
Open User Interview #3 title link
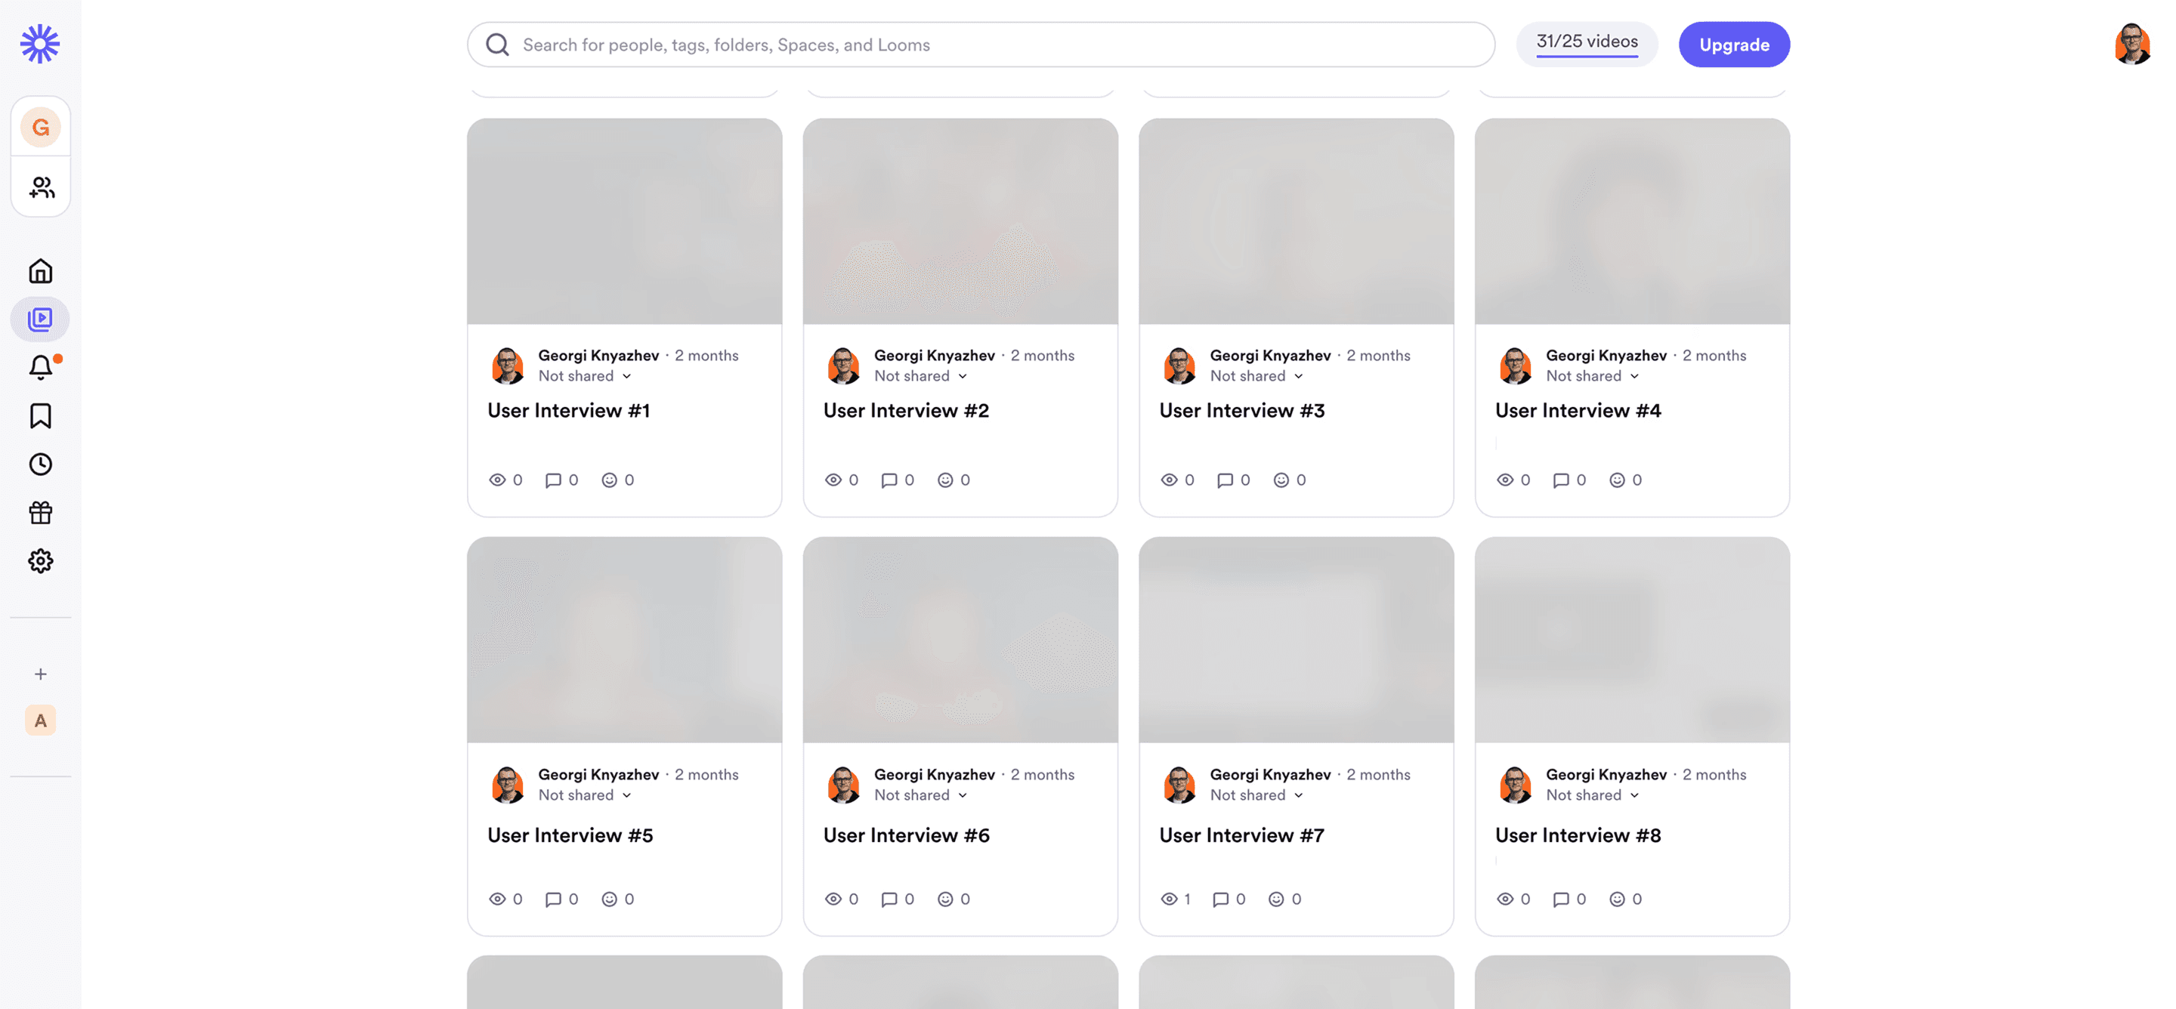pos(1243,410)
